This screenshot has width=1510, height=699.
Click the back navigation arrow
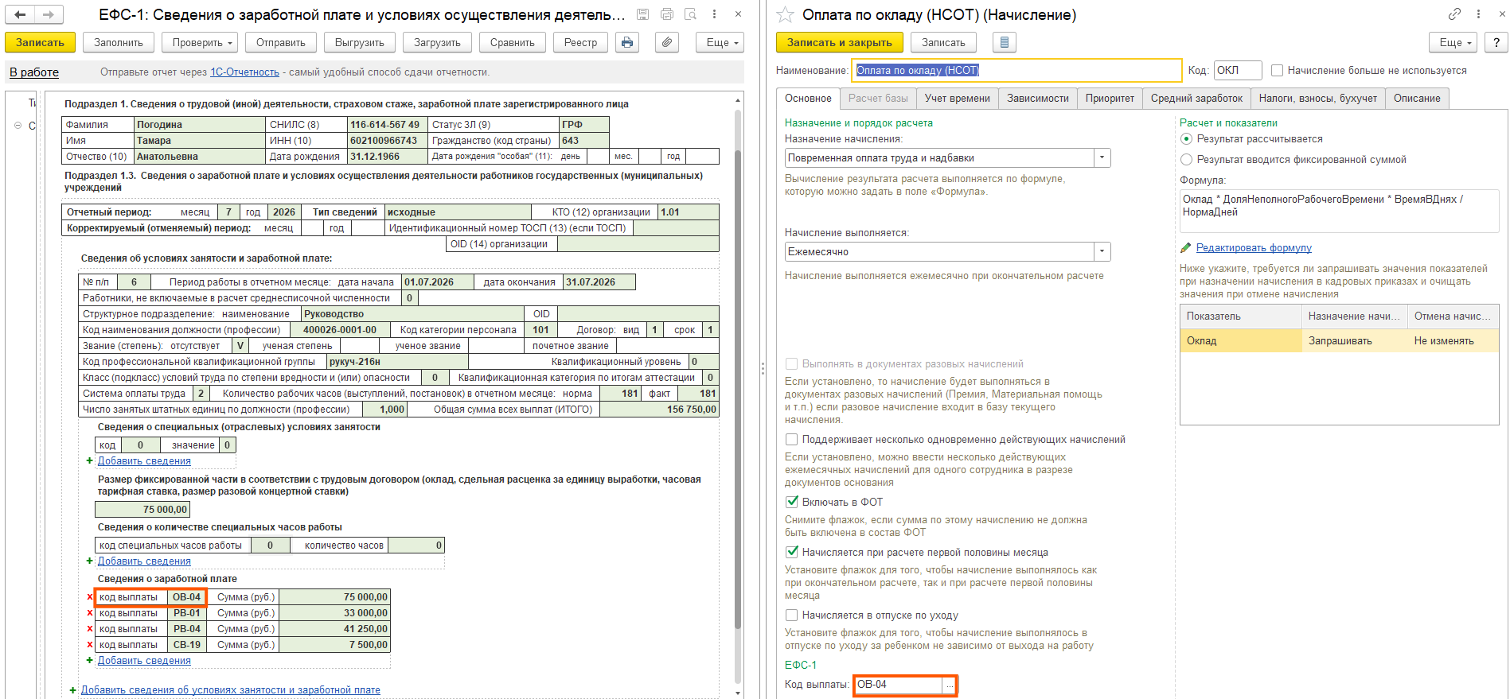tap(21, 14)
